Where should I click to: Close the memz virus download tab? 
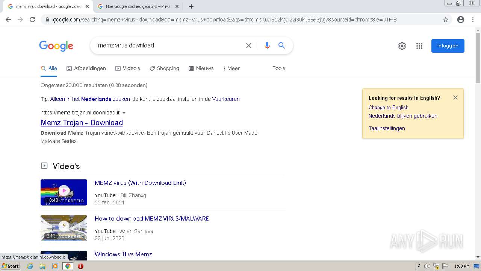point(87,6)
